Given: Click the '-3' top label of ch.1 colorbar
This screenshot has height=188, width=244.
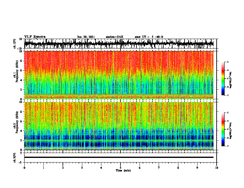Looking at the screenshot, I should pyautogui.click(x=227, y=62).
